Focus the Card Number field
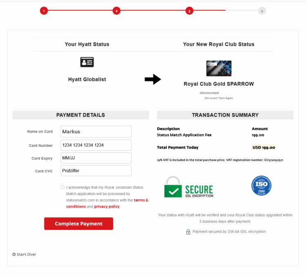 click(x=96, y=145)
